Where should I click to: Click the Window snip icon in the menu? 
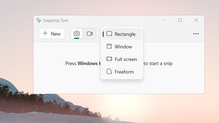pos(109,46)
